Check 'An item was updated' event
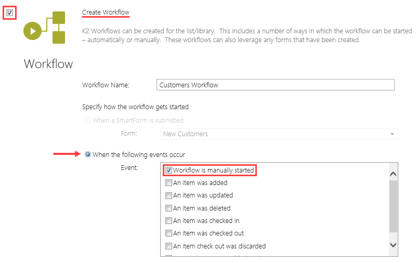 (x=168, y=195)
